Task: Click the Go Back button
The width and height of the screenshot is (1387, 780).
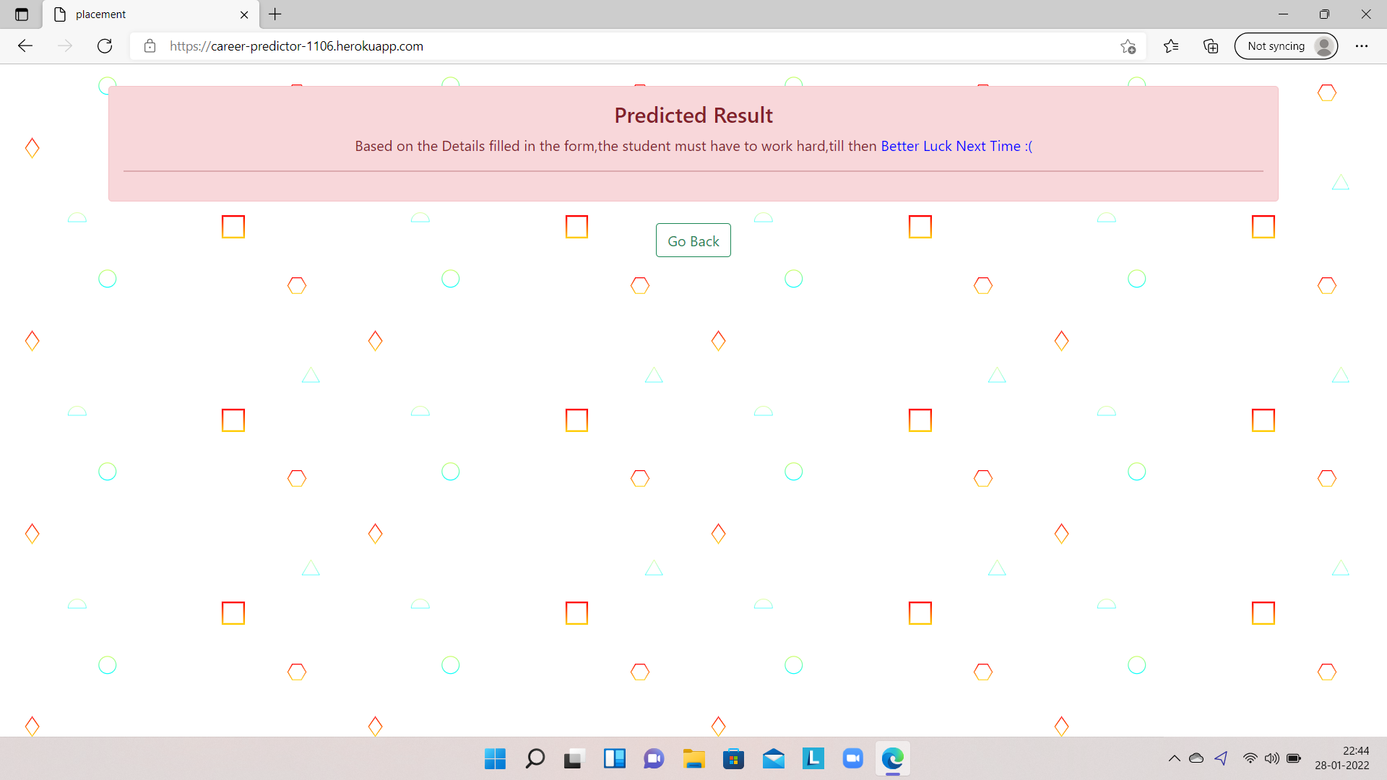Action: click(693, 240)
